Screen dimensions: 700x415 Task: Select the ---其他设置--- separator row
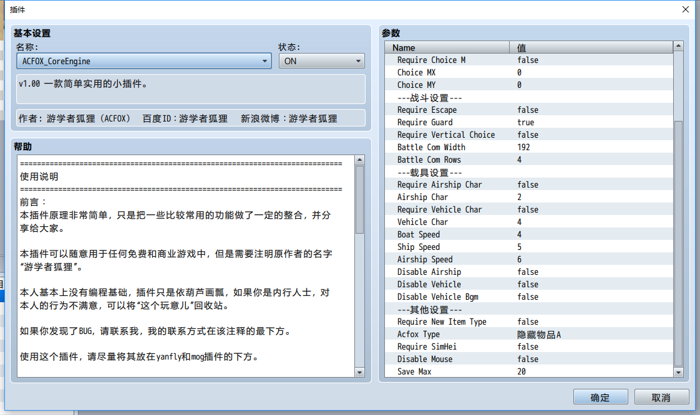coord(529,309)
